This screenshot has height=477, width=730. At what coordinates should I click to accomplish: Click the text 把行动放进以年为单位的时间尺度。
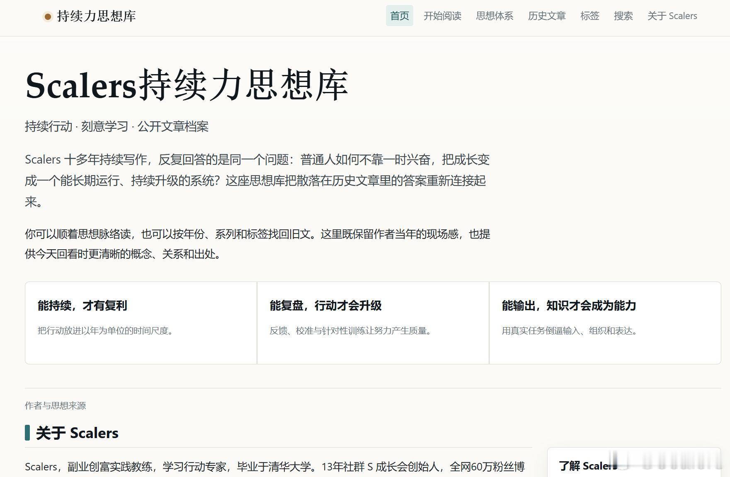(107, 330)
